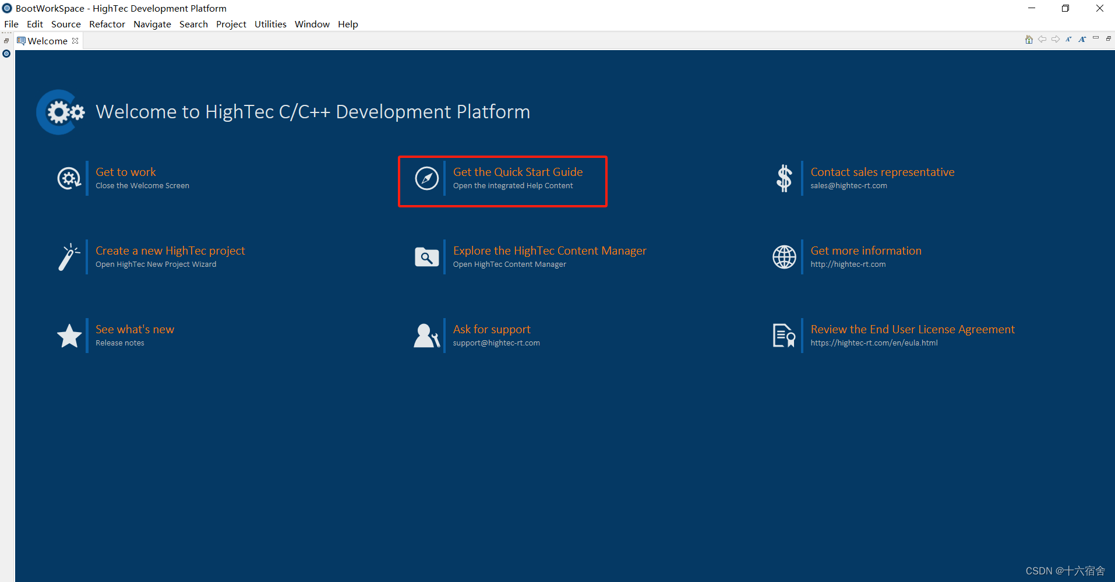Click 'Open HighTec Content Manager' subtitle
Screen dimensions: 1115x582
click(x=510, y=264)
